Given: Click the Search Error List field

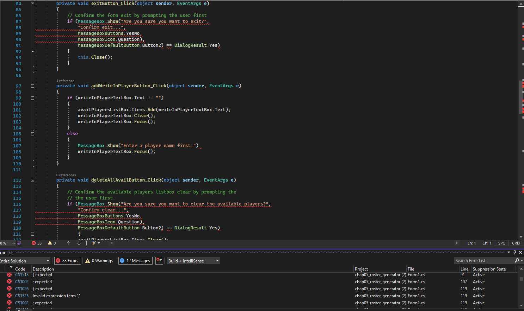Looking at the screenshot, I should 484,261.
